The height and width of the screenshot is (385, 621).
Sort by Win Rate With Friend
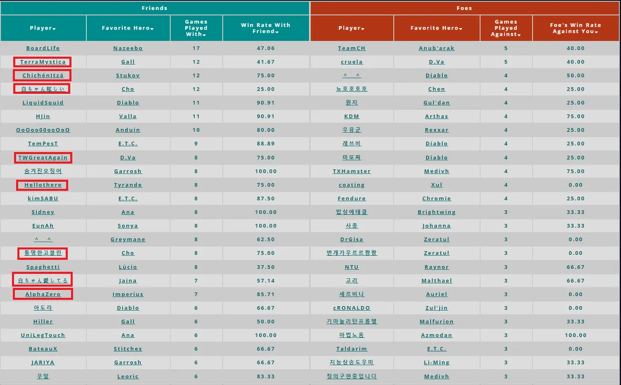tap(265, 28)
